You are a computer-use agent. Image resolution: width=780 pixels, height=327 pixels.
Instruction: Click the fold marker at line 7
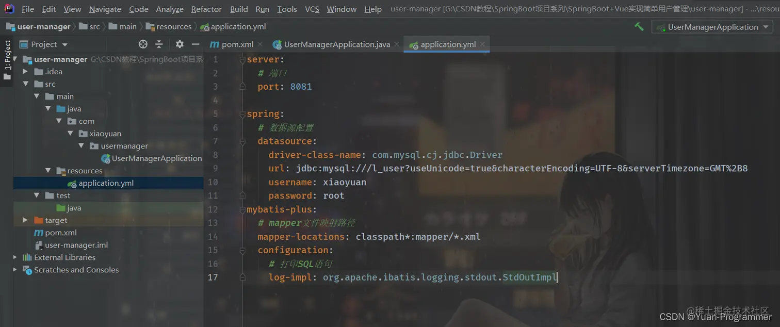[242, 141]
